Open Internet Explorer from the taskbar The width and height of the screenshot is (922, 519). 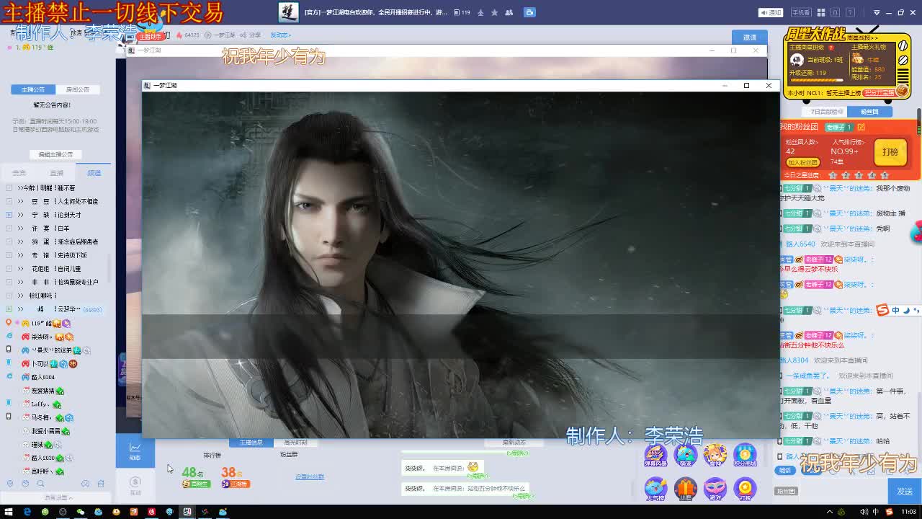click(x=27, y=512)
